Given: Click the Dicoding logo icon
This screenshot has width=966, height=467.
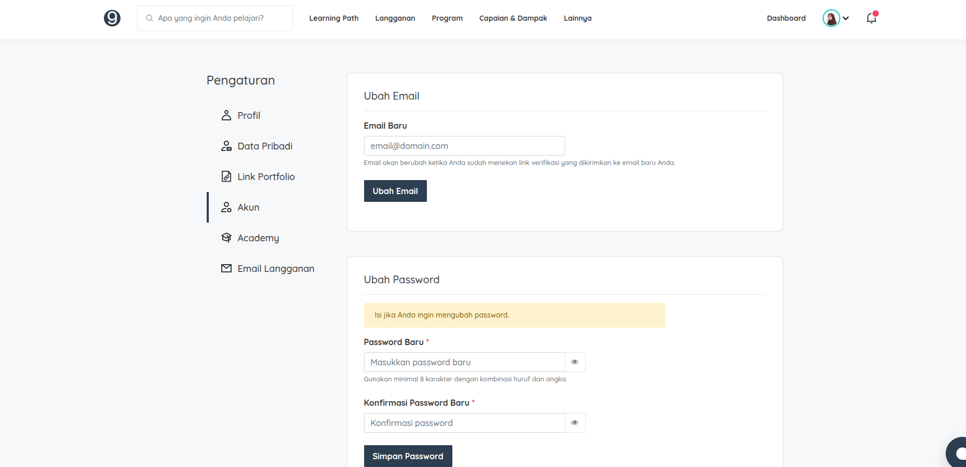Looking at the screenshot, I should pyautogui.click(x=112, y=18).
